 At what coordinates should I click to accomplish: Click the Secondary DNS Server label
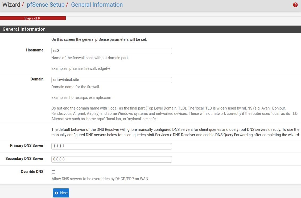click(24, 158)
